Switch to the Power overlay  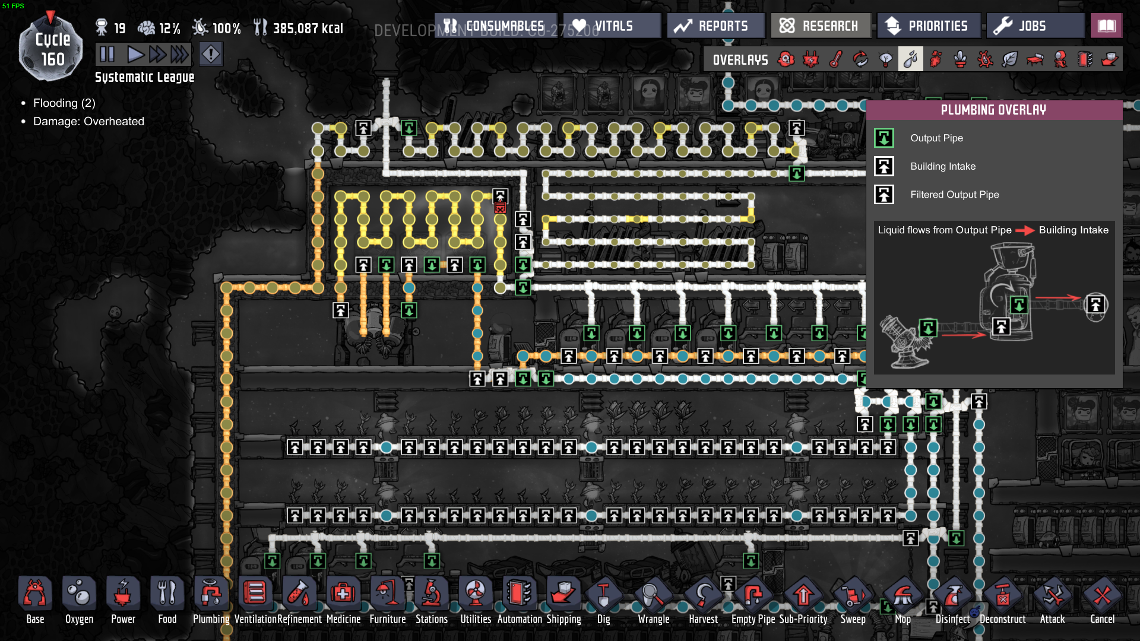pyautogui.click(x=811, y=59)
